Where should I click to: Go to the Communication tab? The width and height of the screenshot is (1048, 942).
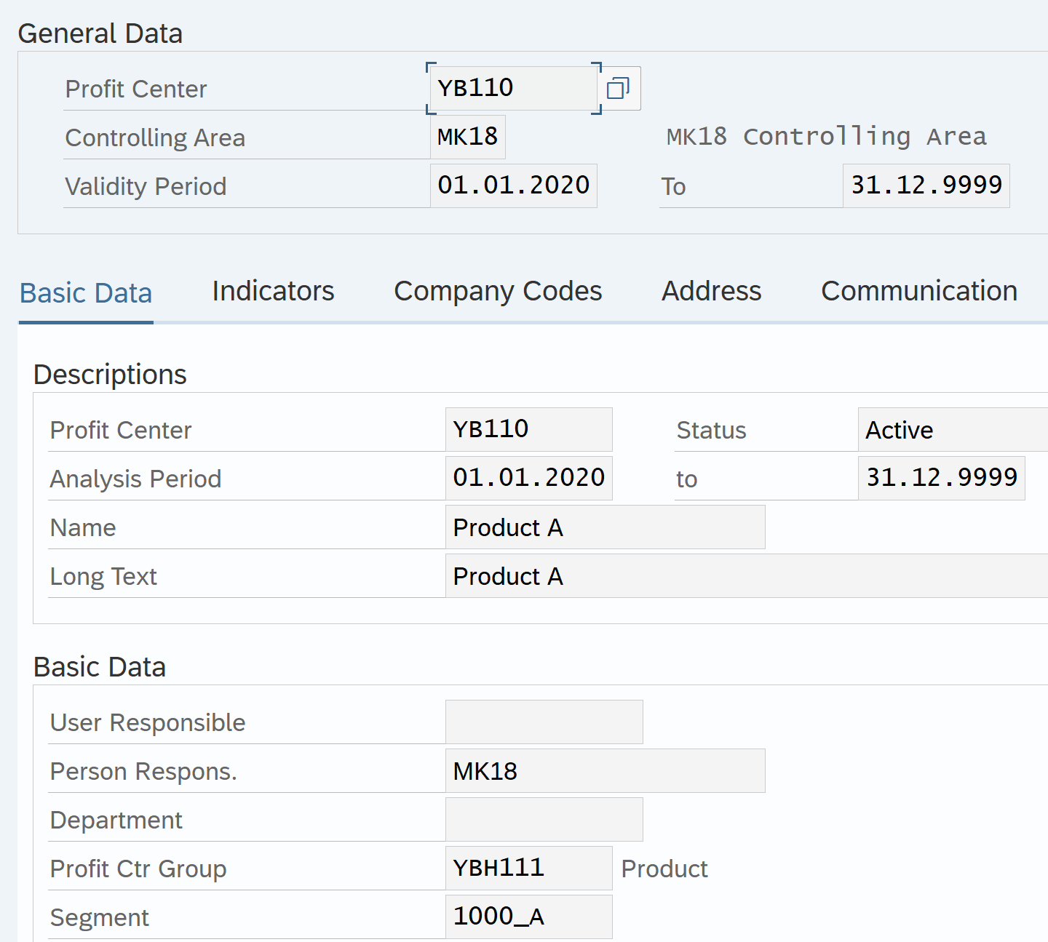coord(919,291)
